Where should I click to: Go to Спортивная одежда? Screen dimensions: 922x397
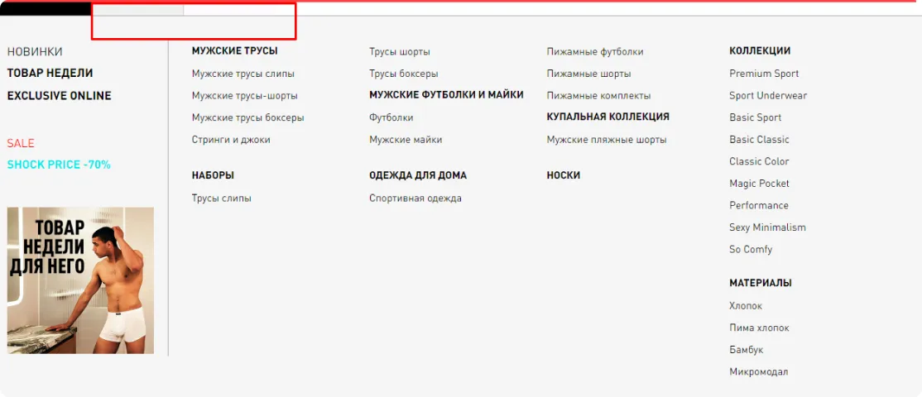pos(415,198)
